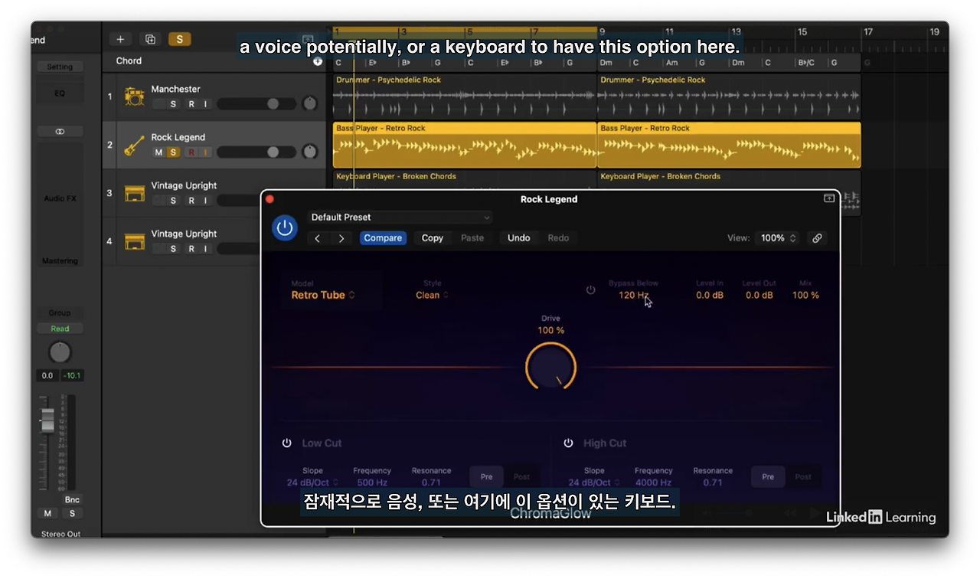Image resolution: width=980 pixels, height=579 pixels.
Task: Click the Bnc bounce button
Action: point(72,500)
